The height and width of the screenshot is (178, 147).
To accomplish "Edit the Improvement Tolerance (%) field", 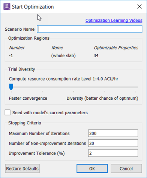I will pyautogui.click(x=113, y=153).
